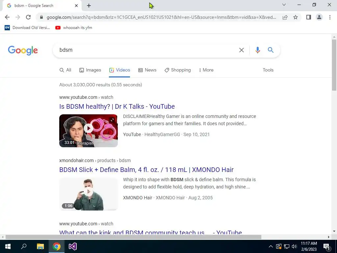Click the 'xmondohair.com › products › bdsm' breadcrumb
The height and width of the screenshot is (253, 337).
click(x=95, y=160)
